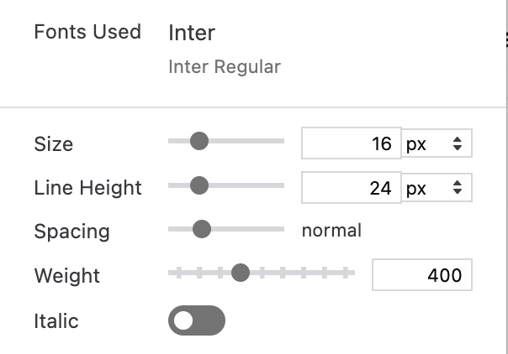Open the Size px unit dropdown
The height and width of the screenshot is (354, 508).
(437, 143)
